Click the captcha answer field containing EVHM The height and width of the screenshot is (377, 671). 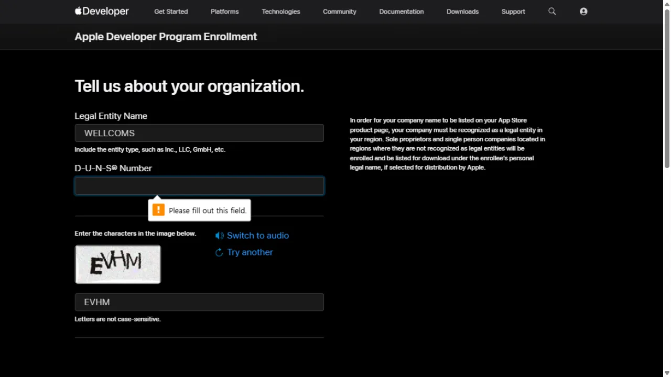(199, 302)
